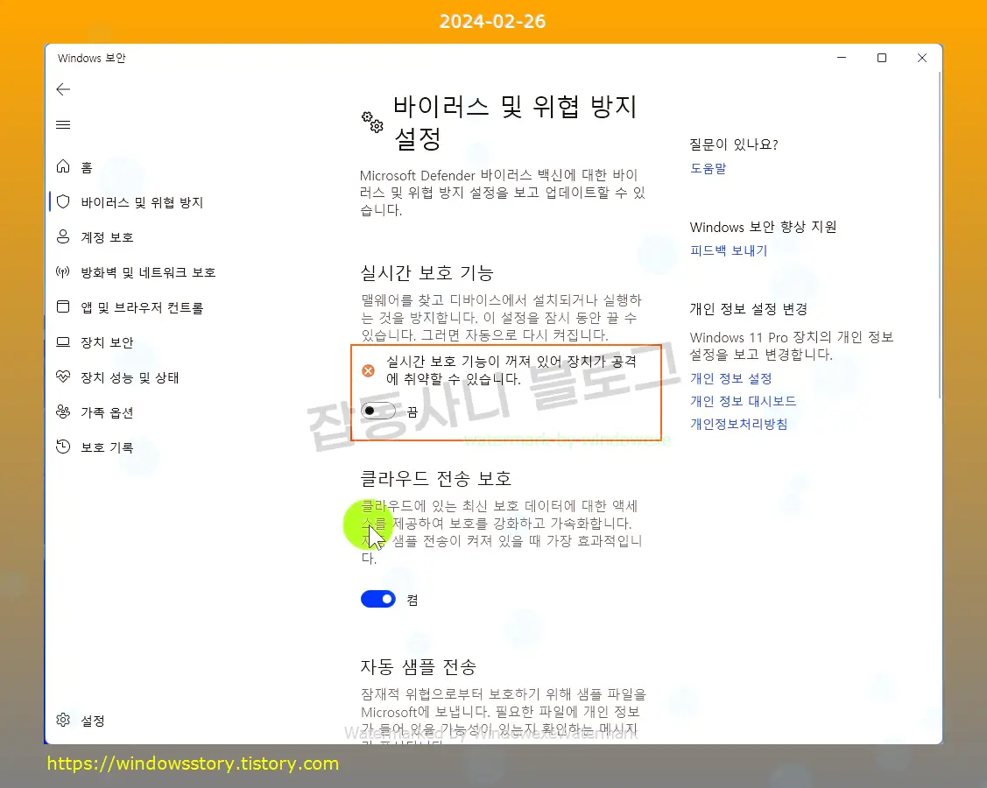Click the gears icon beside page title

[x=373, y=122]
